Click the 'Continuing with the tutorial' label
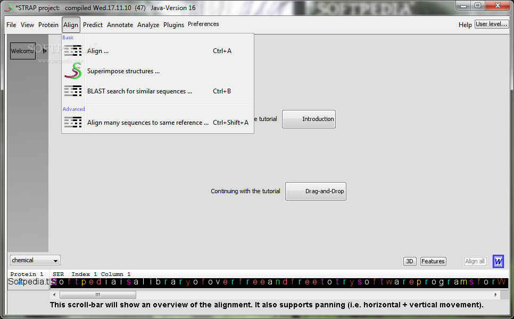The height and width of the screenshot is (319, 514). click(245, 191)
